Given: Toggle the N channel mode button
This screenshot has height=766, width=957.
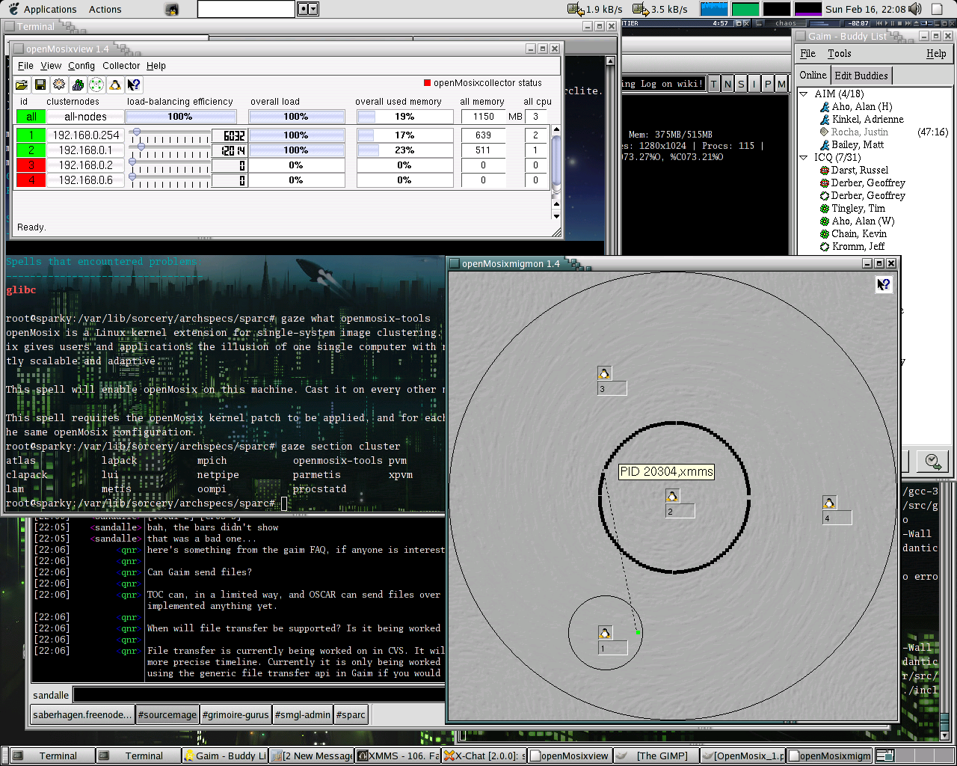Looking at the screenshot, I should [x=727, y=84].
